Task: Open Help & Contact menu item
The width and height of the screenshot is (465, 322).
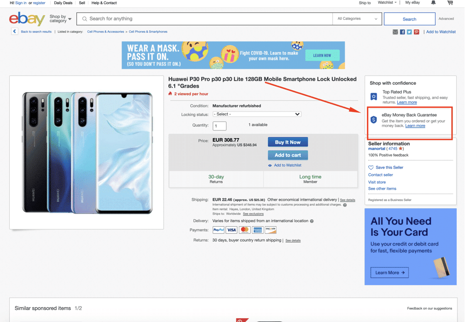Action: (x=104, y=3)
